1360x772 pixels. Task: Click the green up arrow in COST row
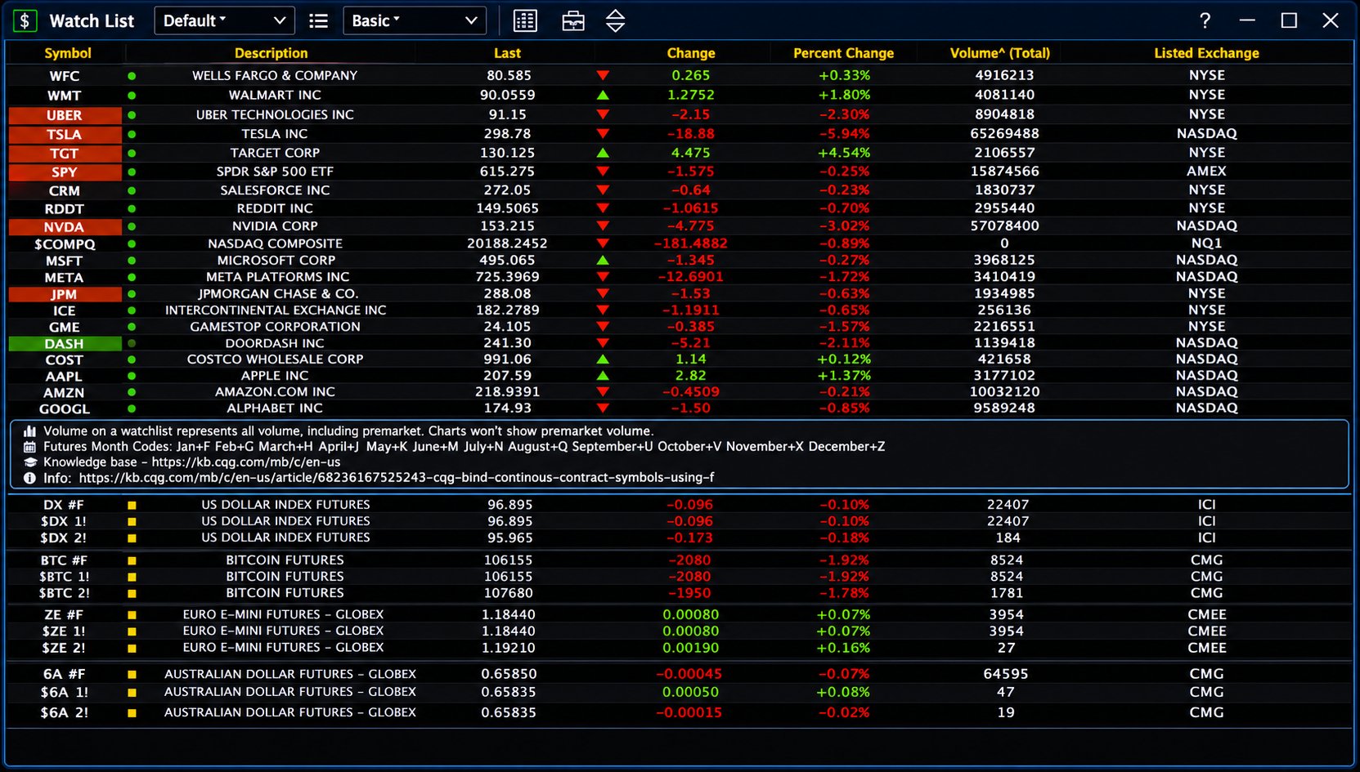click(603, 359)
